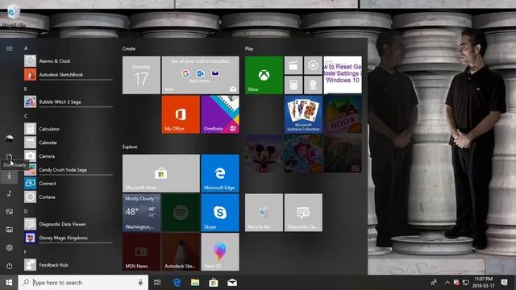Open the Movies & TV small tile

point(293,65)
